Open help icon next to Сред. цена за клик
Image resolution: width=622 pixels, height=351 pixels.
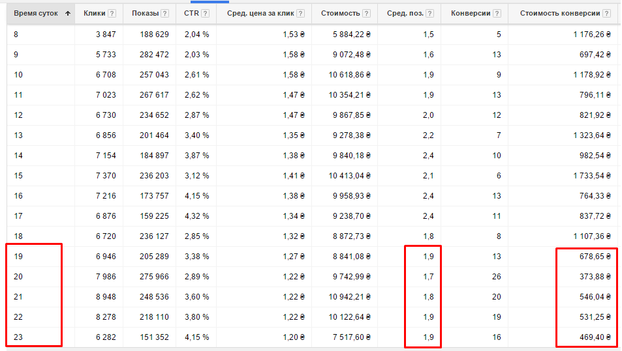point(301,14)
